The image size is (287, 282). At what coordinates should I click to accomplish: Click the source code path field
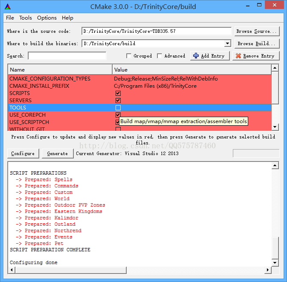[157, 31]
